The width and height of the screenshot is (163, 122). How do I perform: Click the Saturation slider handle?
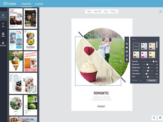click(x=147, y=73)
